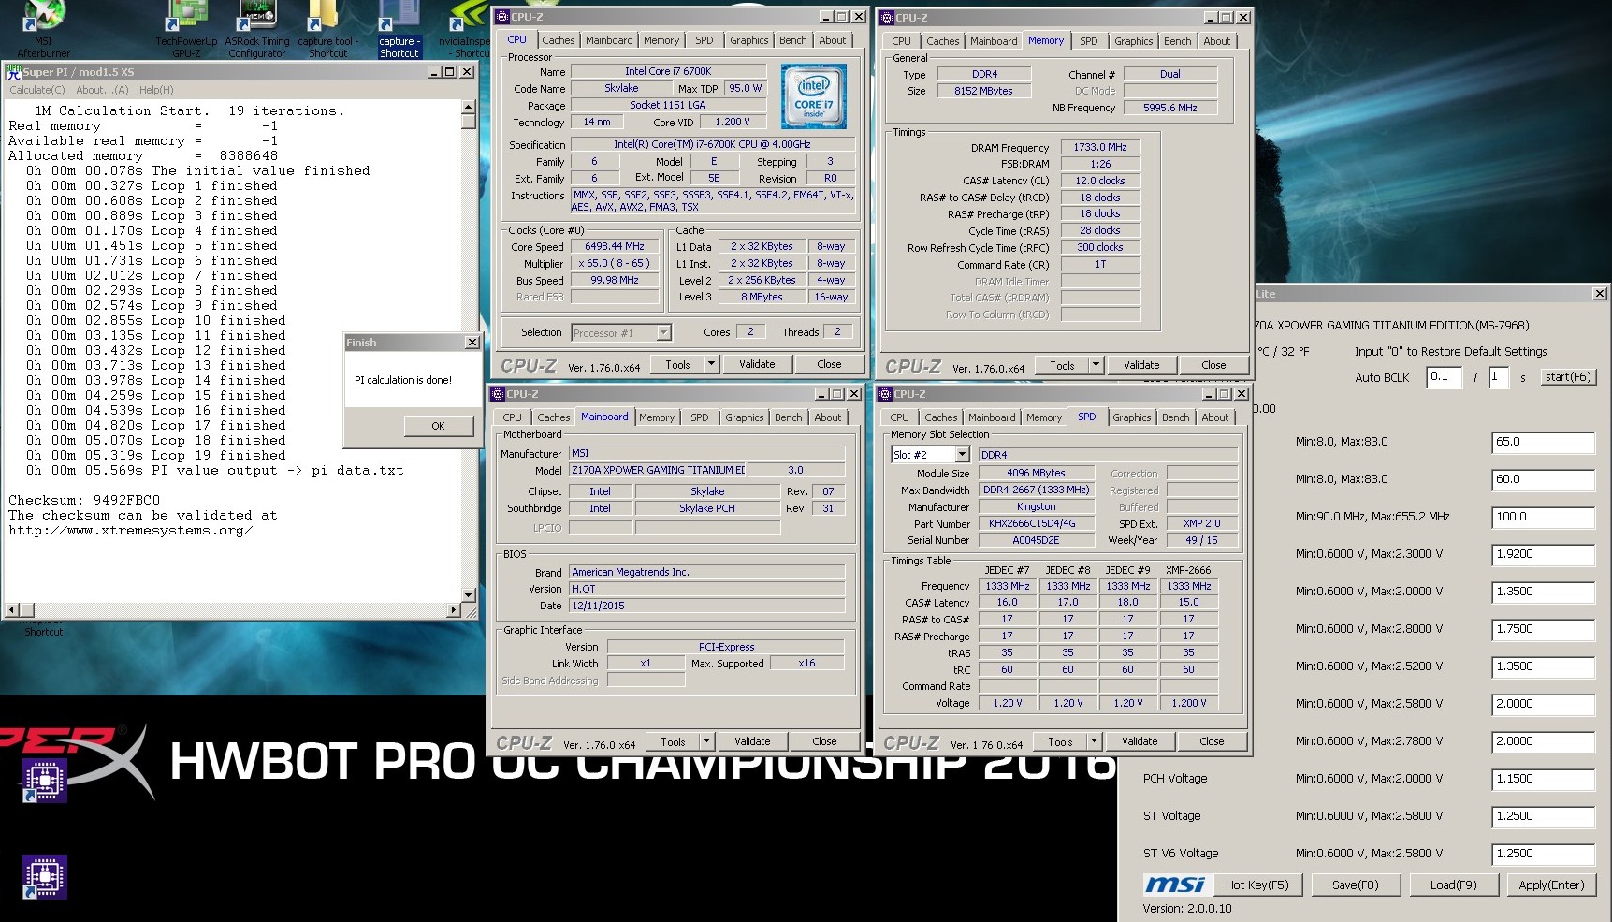Click the CPU-Z icon in the Memory window title
The width and height of the screenshot is (1612, 922).
[x=887, y=17]
